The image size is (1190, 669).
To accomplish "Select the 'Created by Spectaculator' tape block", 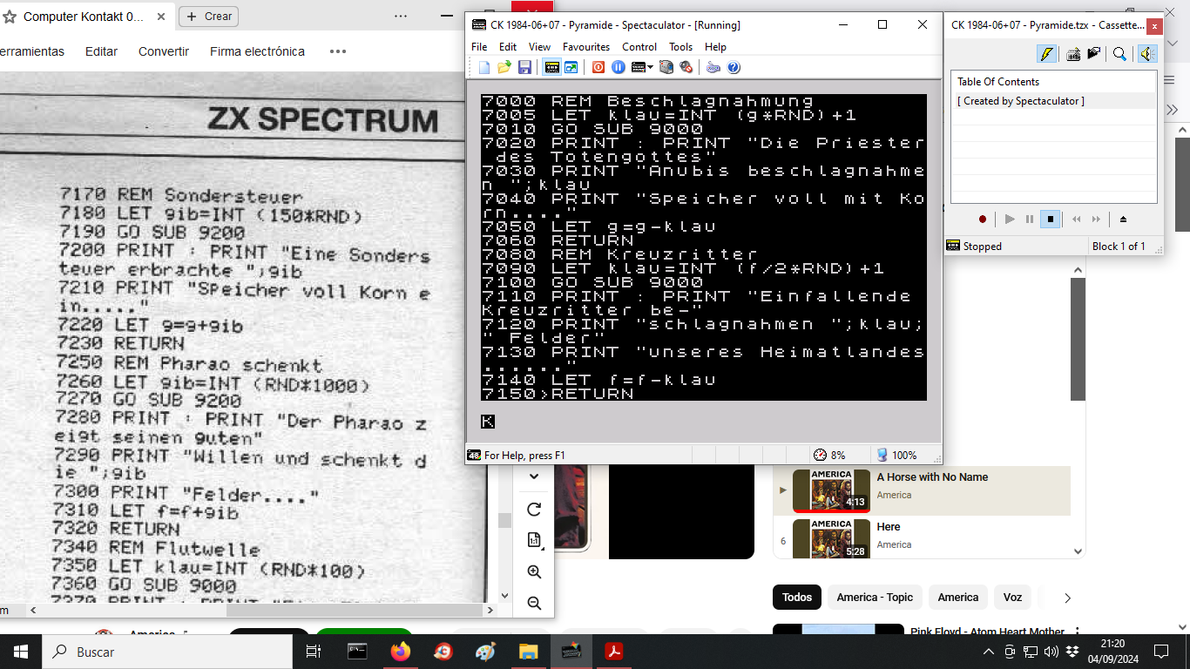I will 1053,101.
